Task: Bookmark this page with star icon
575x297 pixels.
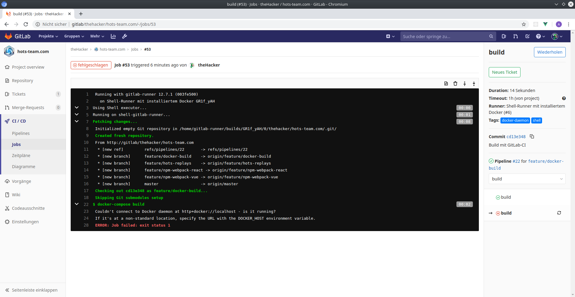Action: 523,24
